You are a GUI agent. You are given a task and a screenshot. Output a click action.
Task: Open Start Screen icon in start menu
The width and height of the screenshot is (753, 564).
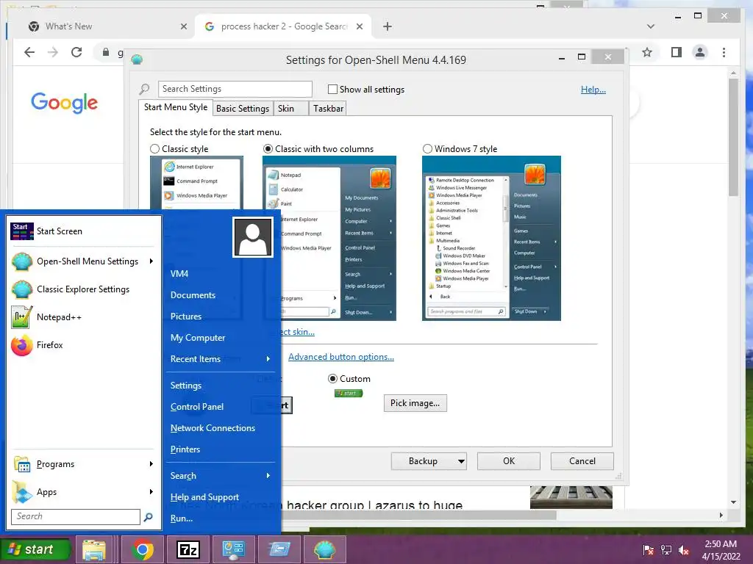22,231
